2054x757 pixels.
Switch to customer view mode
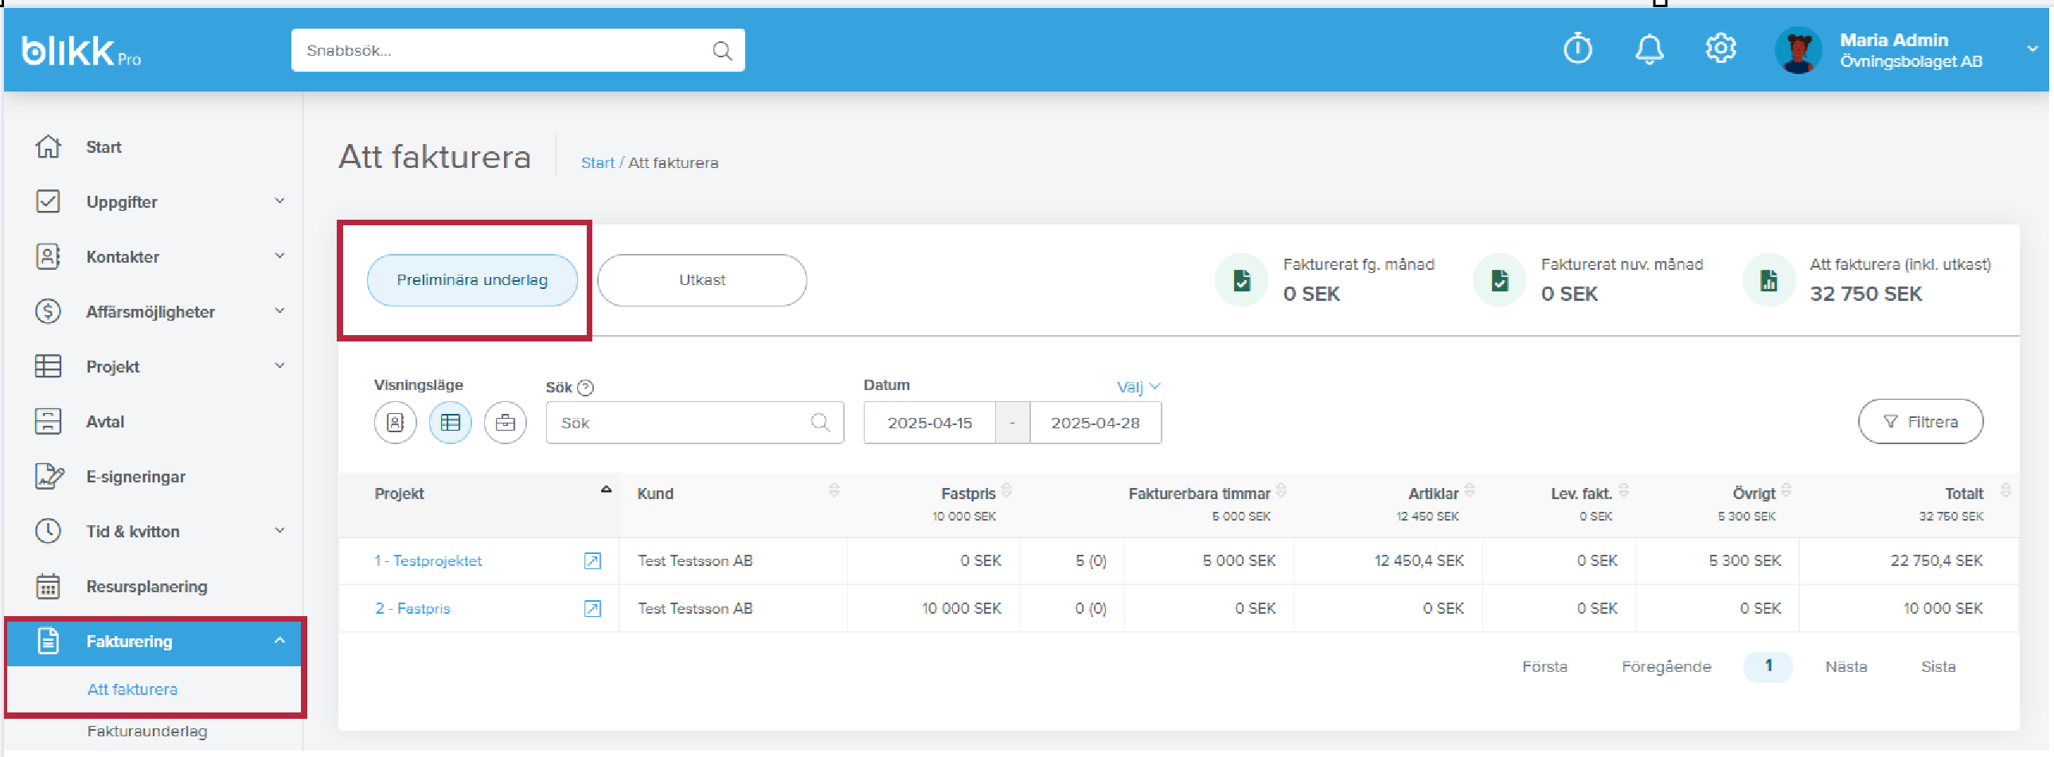click(x=396, y=423)
